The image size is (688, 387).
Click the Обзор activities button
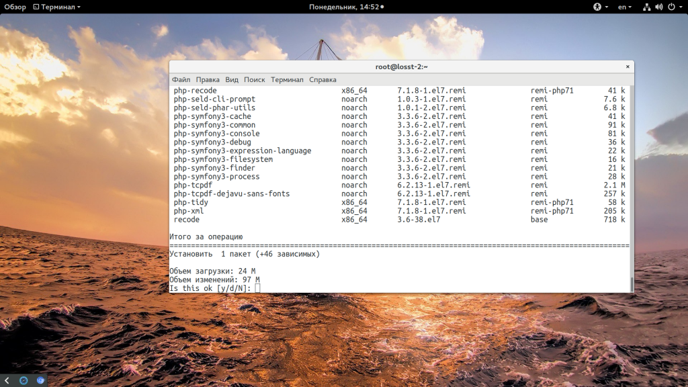tap(15, 7)
